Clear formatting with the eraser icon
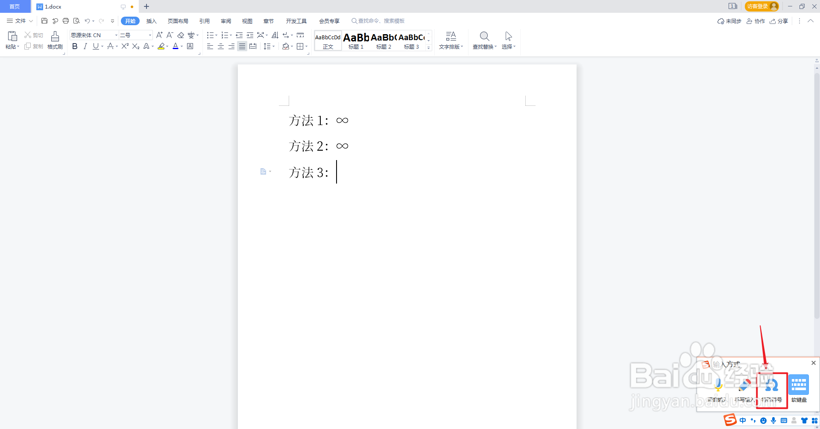 click(x=181, y=35)
